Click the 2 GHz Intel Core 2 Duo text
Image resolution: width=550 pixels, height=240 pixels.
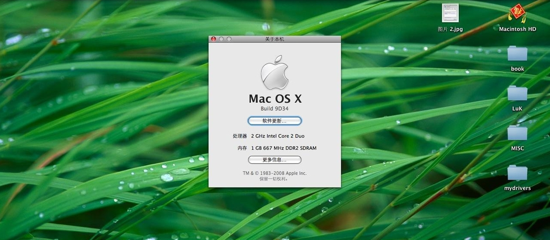278,136
